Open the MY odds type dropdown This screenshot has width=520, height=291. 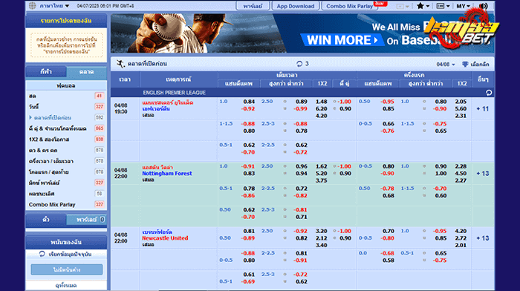point(463,6)
